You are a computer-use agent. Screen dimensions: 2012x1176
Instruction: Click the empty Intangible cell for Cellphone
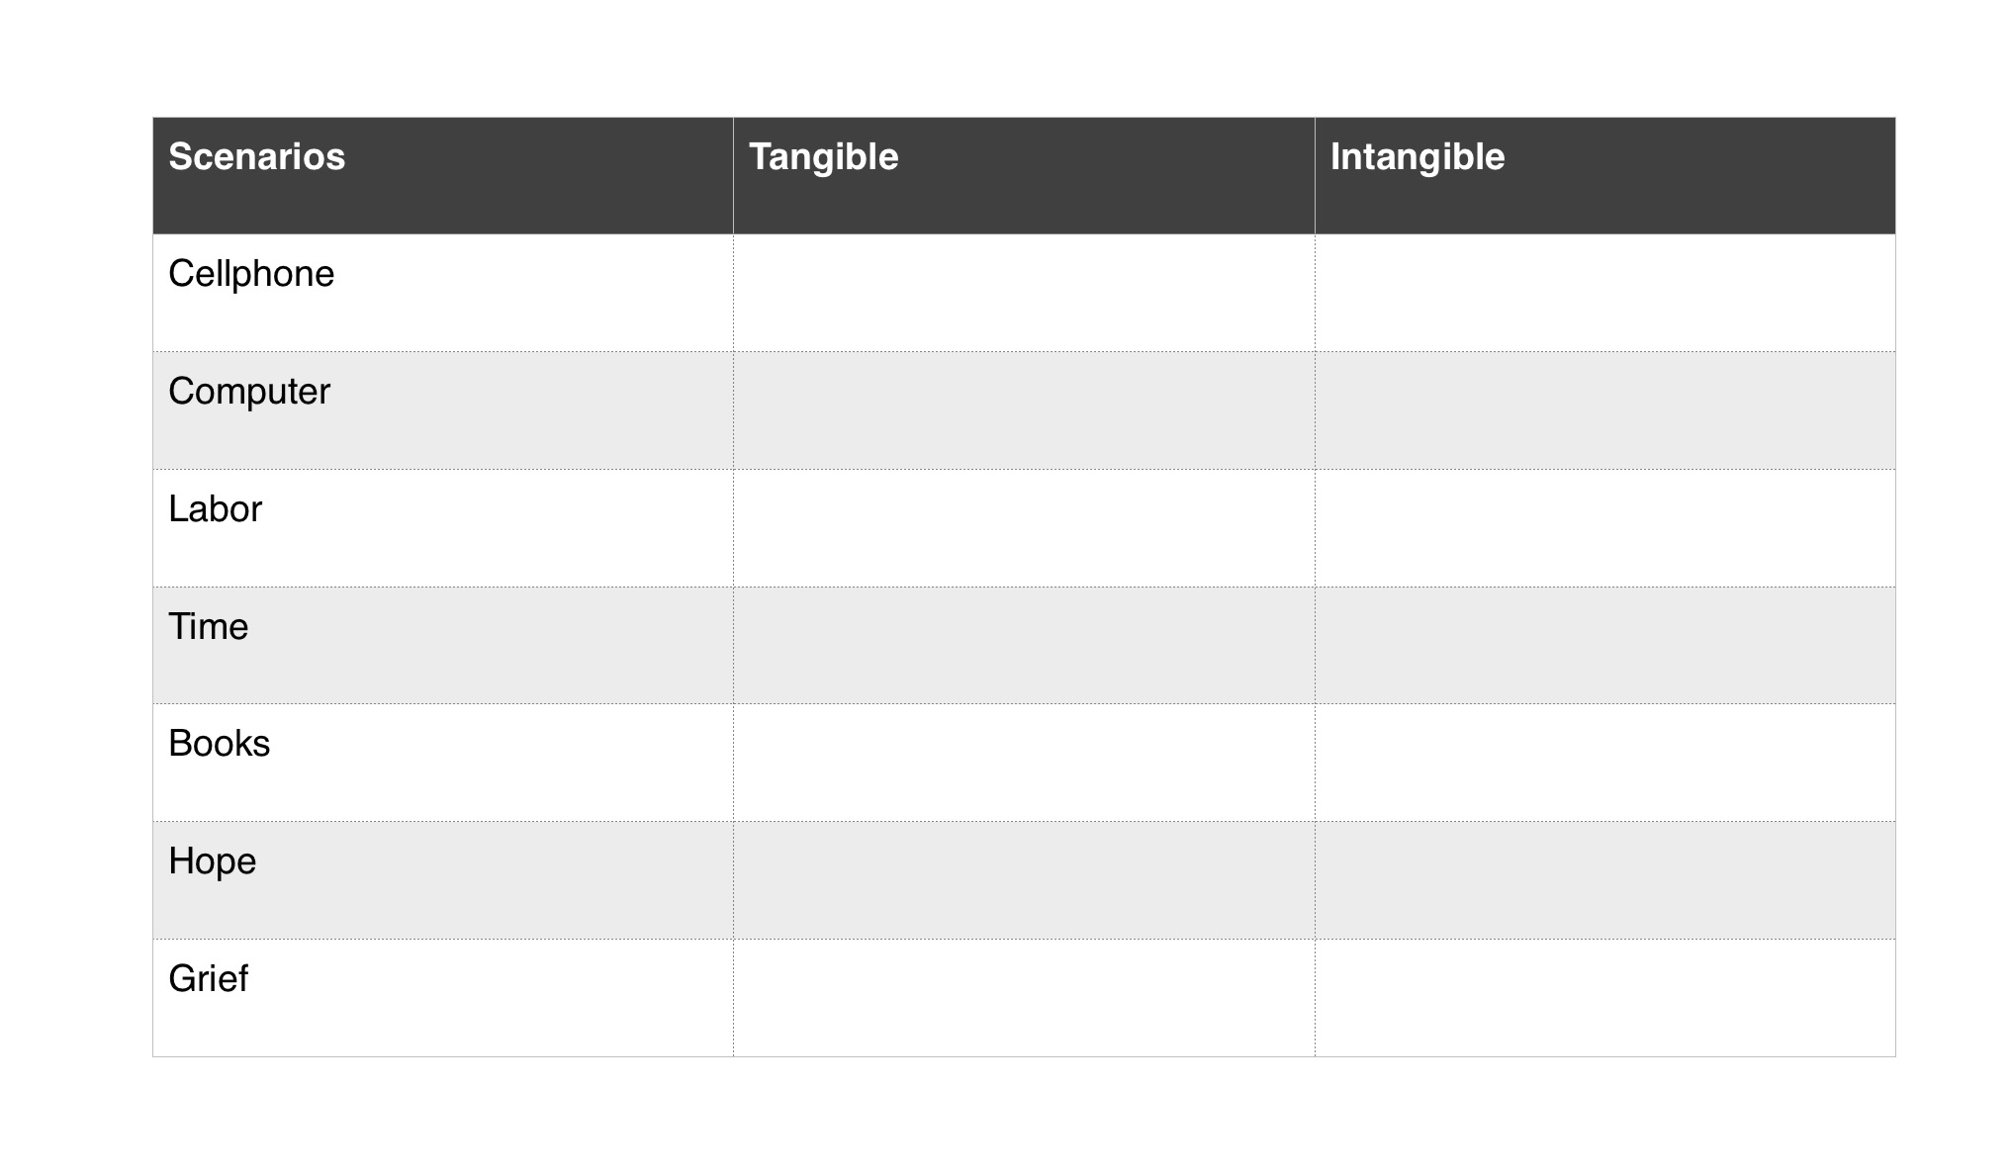tap(1604, 293)
